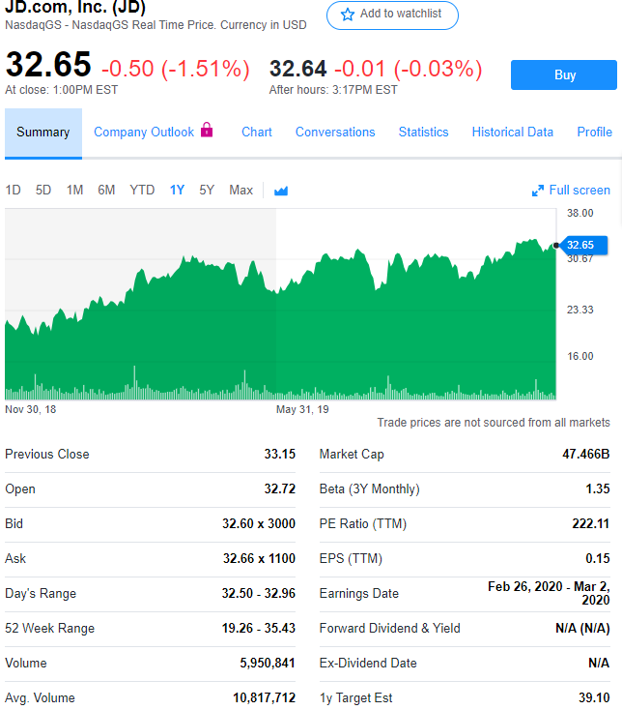
Task: Open the Chart tab
Action: tap(257, 133)
